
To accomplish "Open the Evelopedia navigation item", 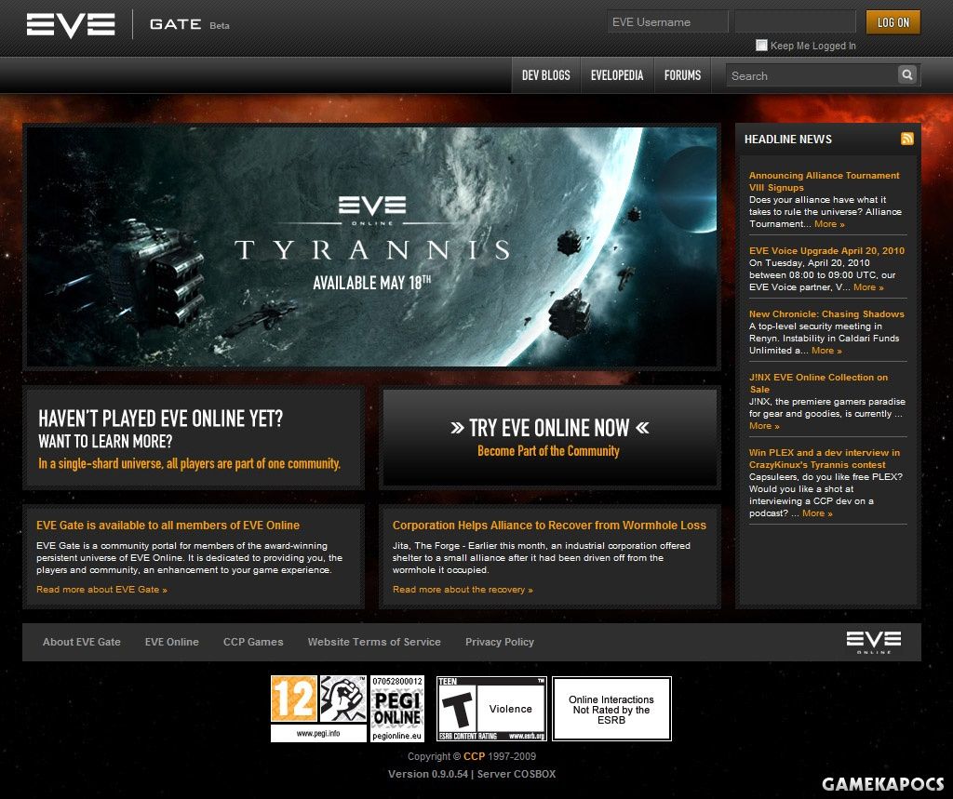I will click(616, 75).
